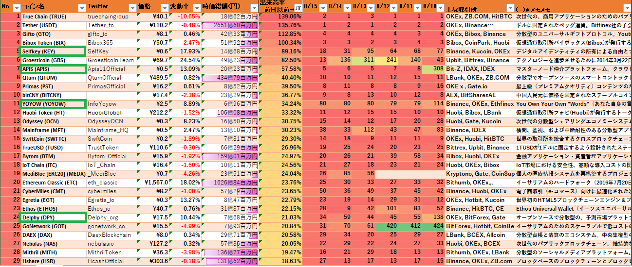Select the AEX, BitSharesAE exchanges cell
This screenshot has width=632, height=267.
point(480,95)
